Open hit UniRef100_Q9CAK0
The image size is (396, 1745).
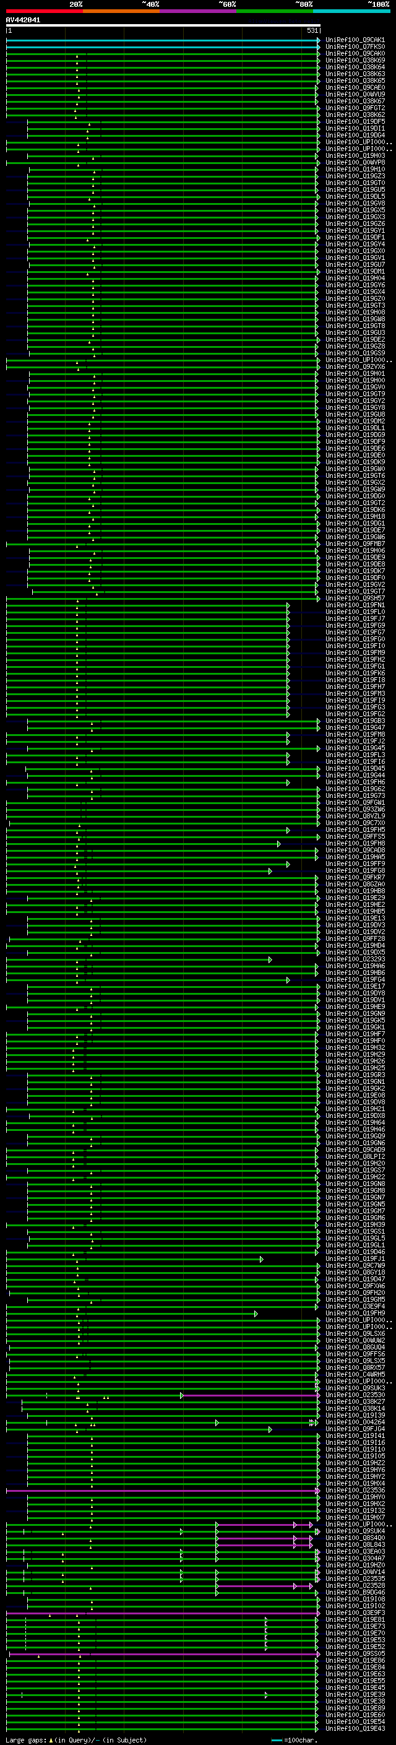tap(355, 54)
